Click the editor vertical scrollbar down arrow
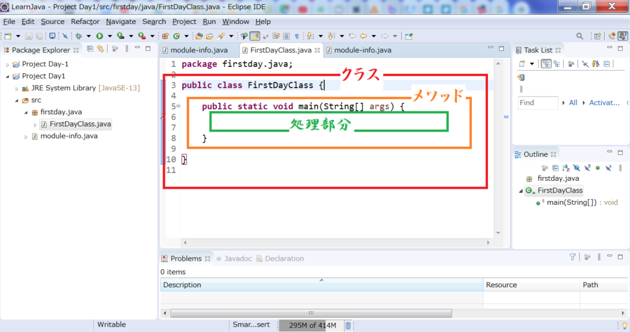The height and width of the screenshot is (332, 630). click(498, 233)
